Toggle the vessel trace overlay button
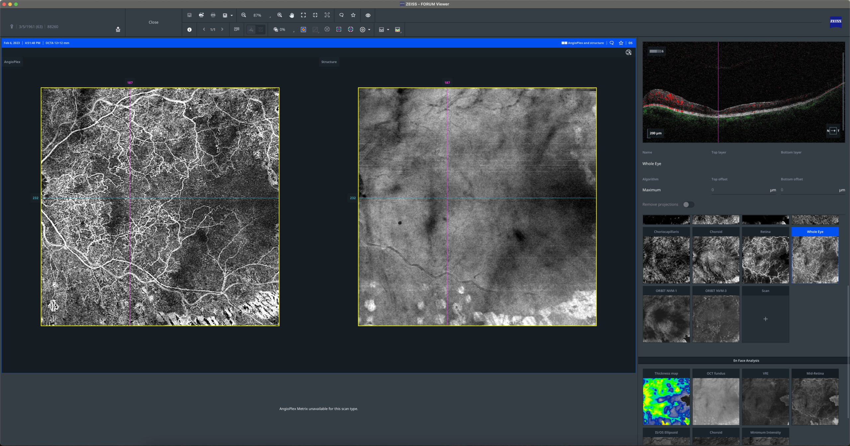850x446 pixels. click(x=251, y=30)
